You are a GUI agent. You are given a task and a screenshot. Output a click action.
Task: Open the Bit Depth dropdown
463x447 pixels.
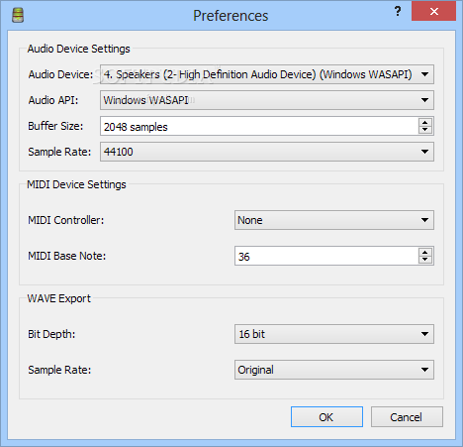tap(334, 334)
